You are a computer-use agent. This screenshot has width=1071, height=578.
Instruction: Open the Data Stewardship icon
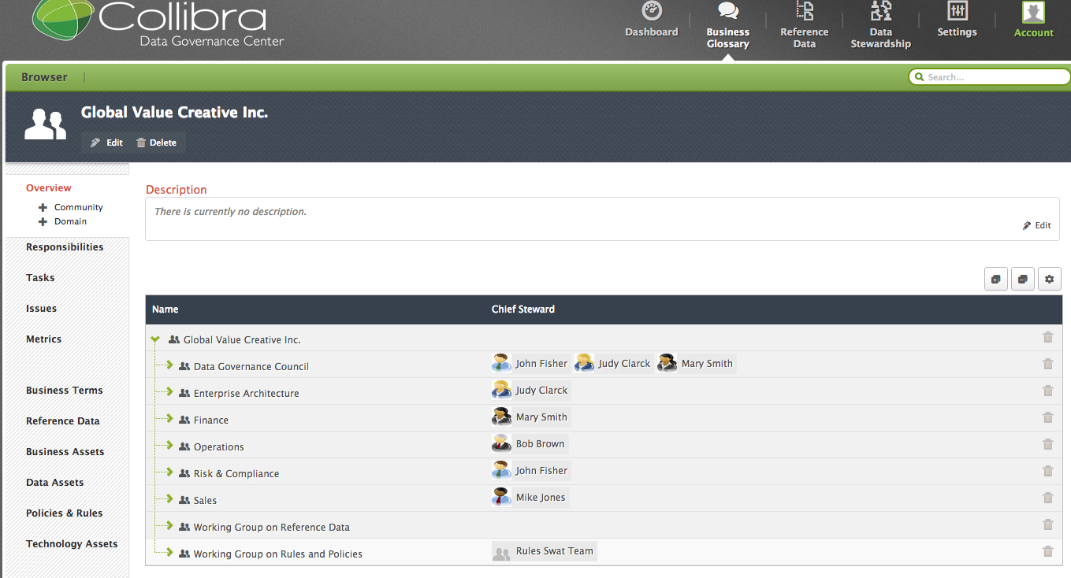click(880, 11)
